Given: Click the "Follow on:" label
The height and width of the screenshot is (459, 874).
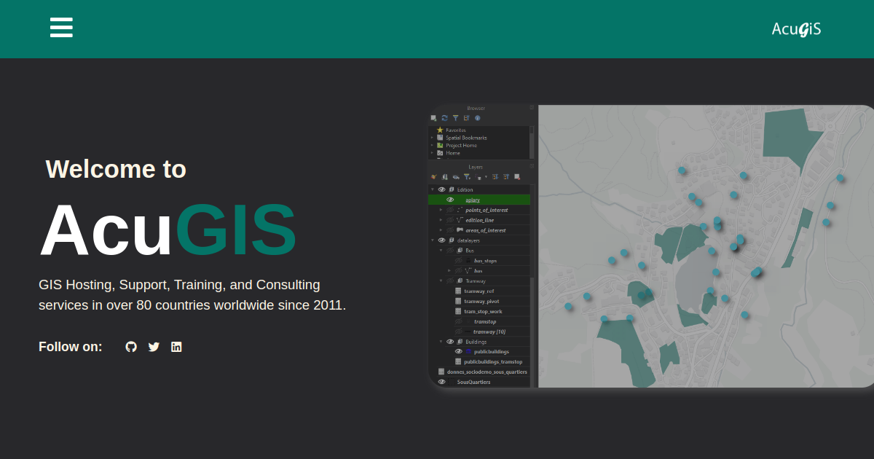Looking at the screenshot, I should pos(71,347).
